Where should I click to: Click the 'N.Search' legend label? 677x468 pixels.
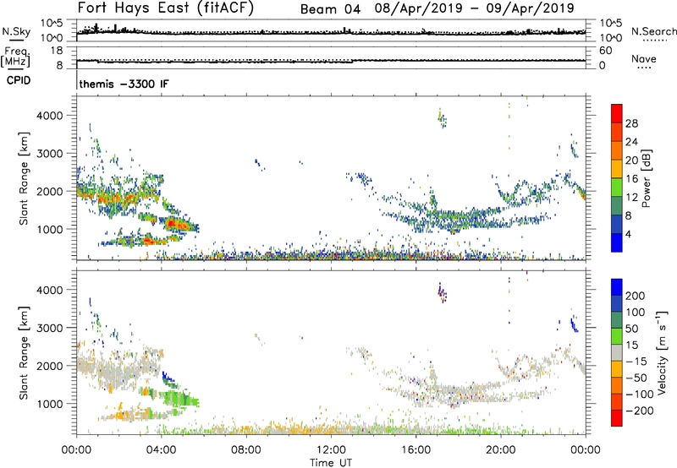pyautogui.click(x=653, y=31)
